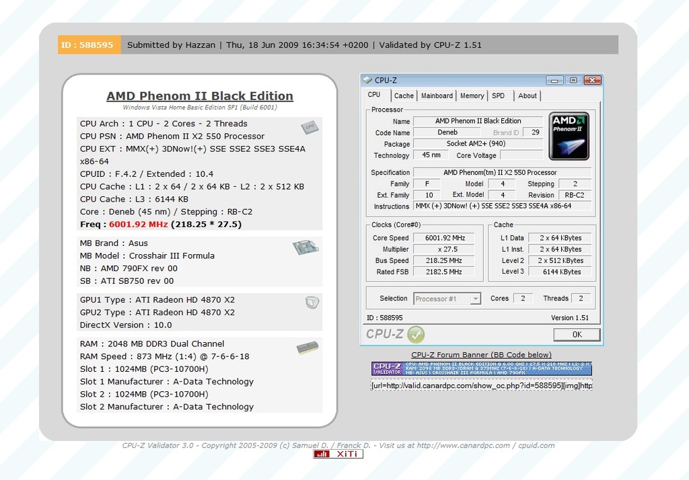Click the L1 Data value 2 x 64 KBytes
The image size is (689, 480).
click(x=560, y=238)
